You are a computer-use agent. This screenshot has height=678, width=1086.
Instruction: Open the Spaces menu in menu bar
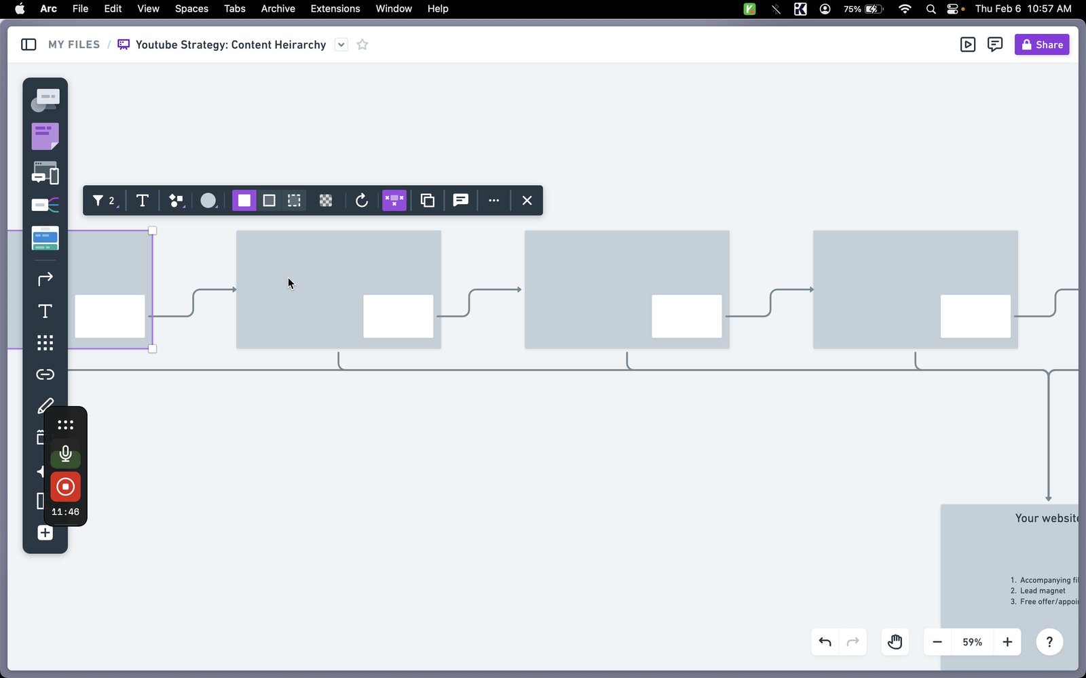(191, 9)
